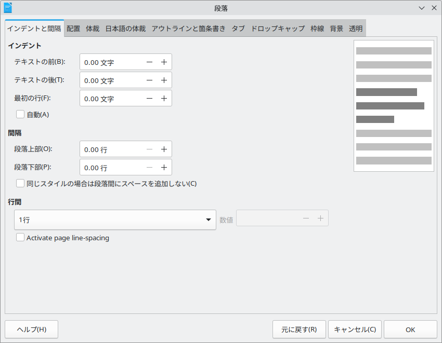Switch to the 背景 tab

(336, 29)
